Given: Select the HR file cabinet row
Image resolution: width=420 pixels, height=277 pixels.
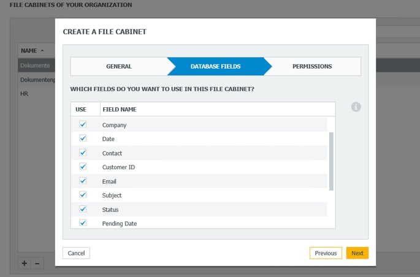Looking at the screenshot, I should click(25, 94).
